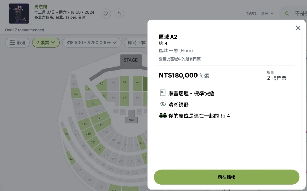307x191 pixels.
Task: Click the proceed to checkout button
Action: coord(226,177)
